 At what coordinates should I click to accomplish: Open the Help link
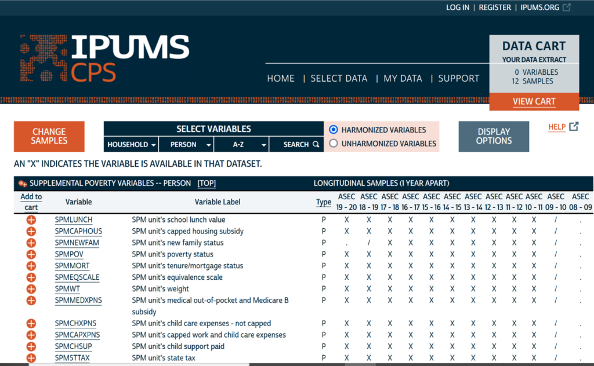coord(557,127)
